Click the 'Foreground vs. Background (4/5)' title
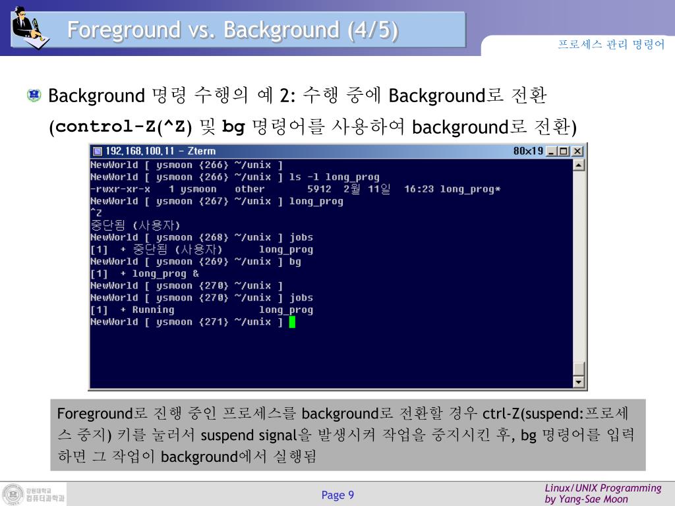This screenshot has width=675, height=506. [233, 30]
